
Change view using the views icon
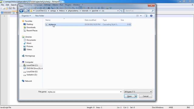[x=138, y=16]
